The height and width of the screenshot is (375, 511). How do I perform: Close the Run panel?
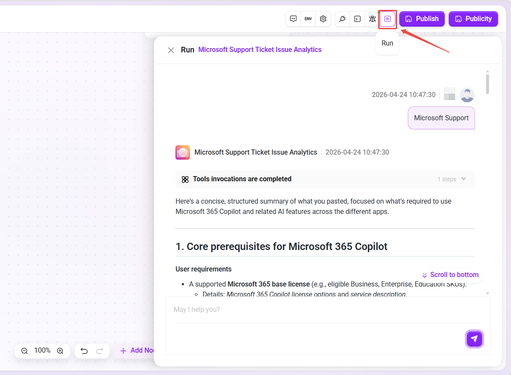coord(171,50)
